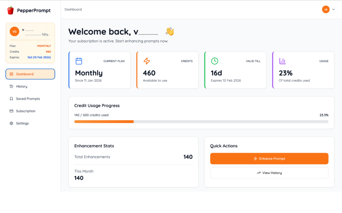
Task: Click the trending arrow icon in View History
Action: pos(259,173)
